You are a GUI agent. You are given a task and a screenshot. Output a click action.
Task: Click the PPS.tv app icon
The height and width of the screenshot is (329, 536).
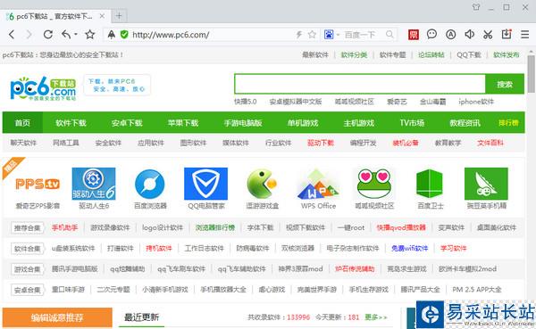click(x=38, y=184)
